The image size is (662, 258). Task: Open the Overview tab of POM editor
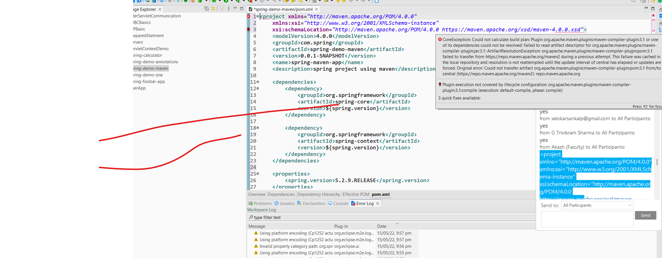(257, 194)
